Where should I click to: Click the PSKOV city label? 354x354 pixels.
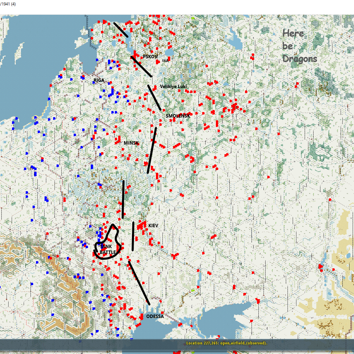(150, 57)
